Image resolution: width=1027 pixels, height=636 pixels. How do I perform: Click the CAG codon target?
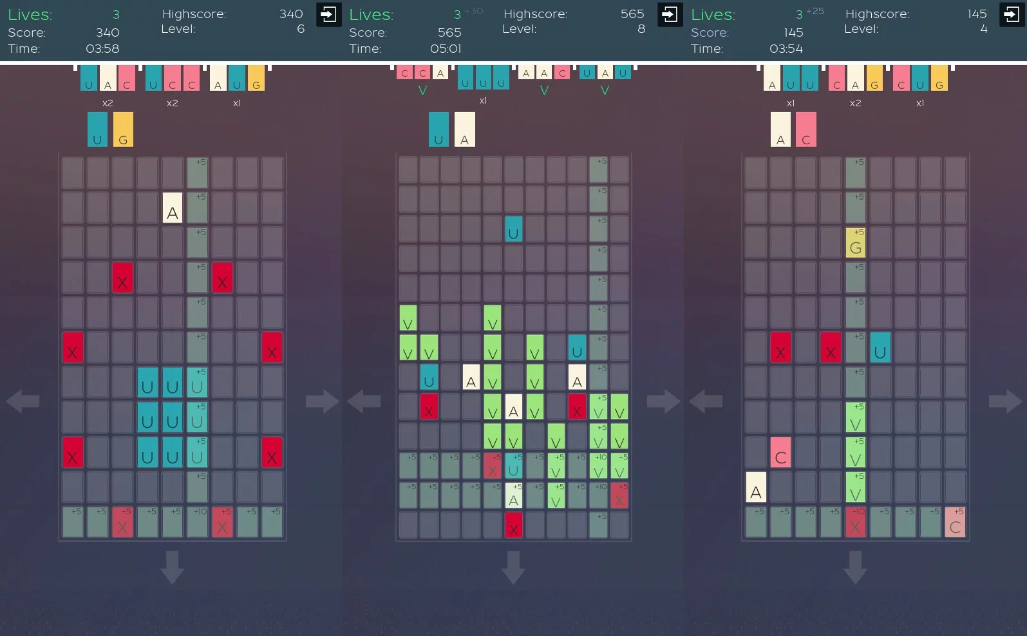point(855,78)
